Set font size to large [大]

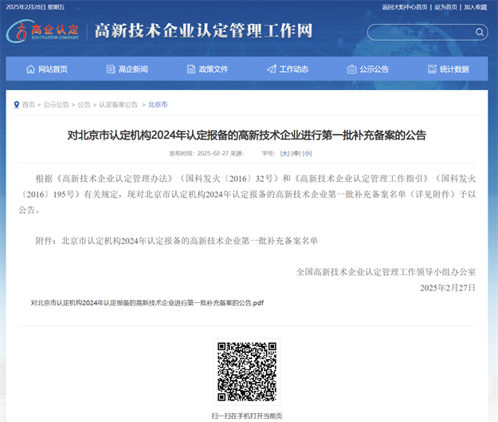(x=285, y=153)
